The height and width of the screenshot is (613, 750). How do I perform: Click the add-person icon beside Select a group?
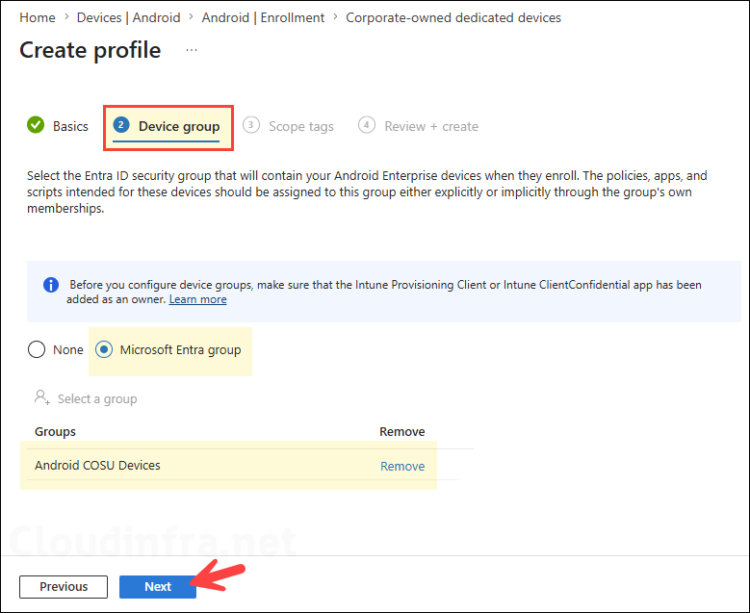tap(42, 397)
